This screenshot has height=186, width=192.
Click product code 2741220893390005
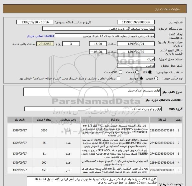pos(162,143)
